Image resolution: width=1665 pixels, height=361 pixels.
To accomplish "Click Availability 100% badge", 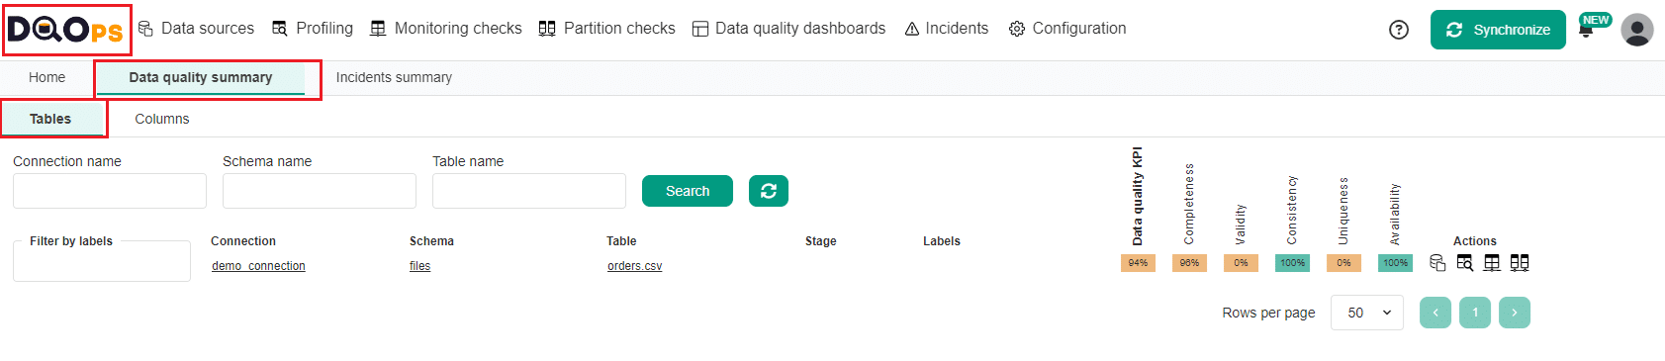I will pos(1395,263).
